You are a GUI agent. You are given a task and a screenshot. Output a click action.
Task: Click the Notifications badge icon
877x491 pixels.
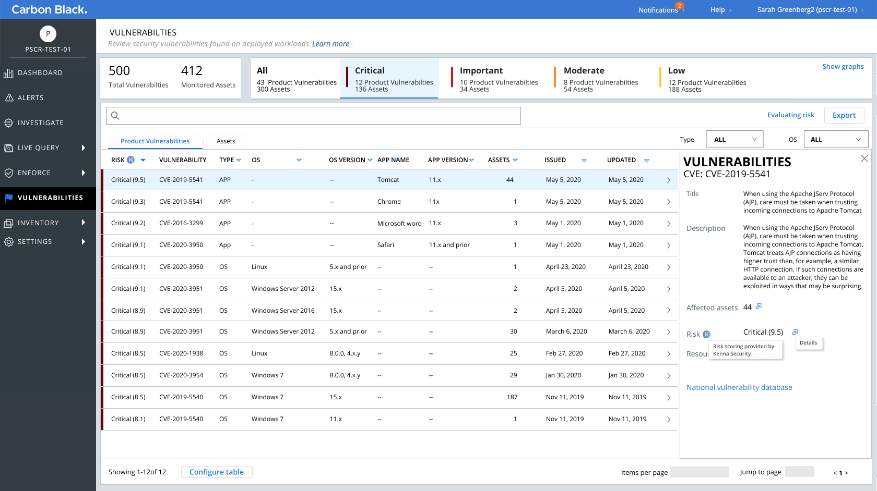(x=679, y=6)
